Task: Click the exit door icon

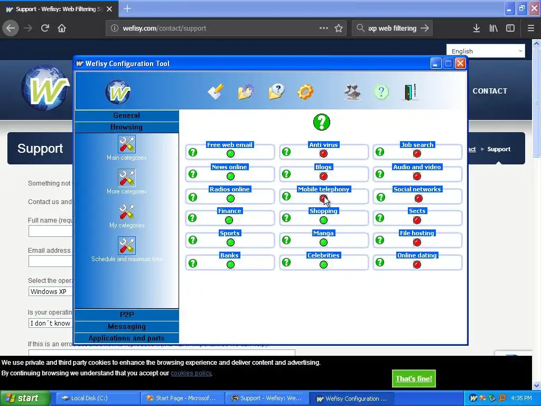Action: tap(410, 92)
